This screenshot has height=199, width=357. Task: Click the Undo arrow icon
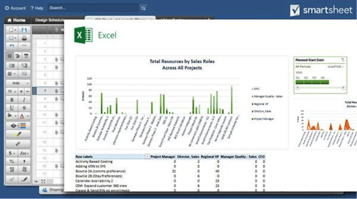(12, 46)
